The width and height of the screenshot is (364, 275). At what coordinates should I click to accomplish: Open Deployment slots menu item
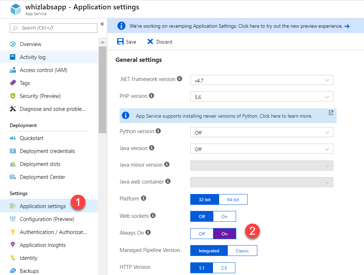pos(49,164)
